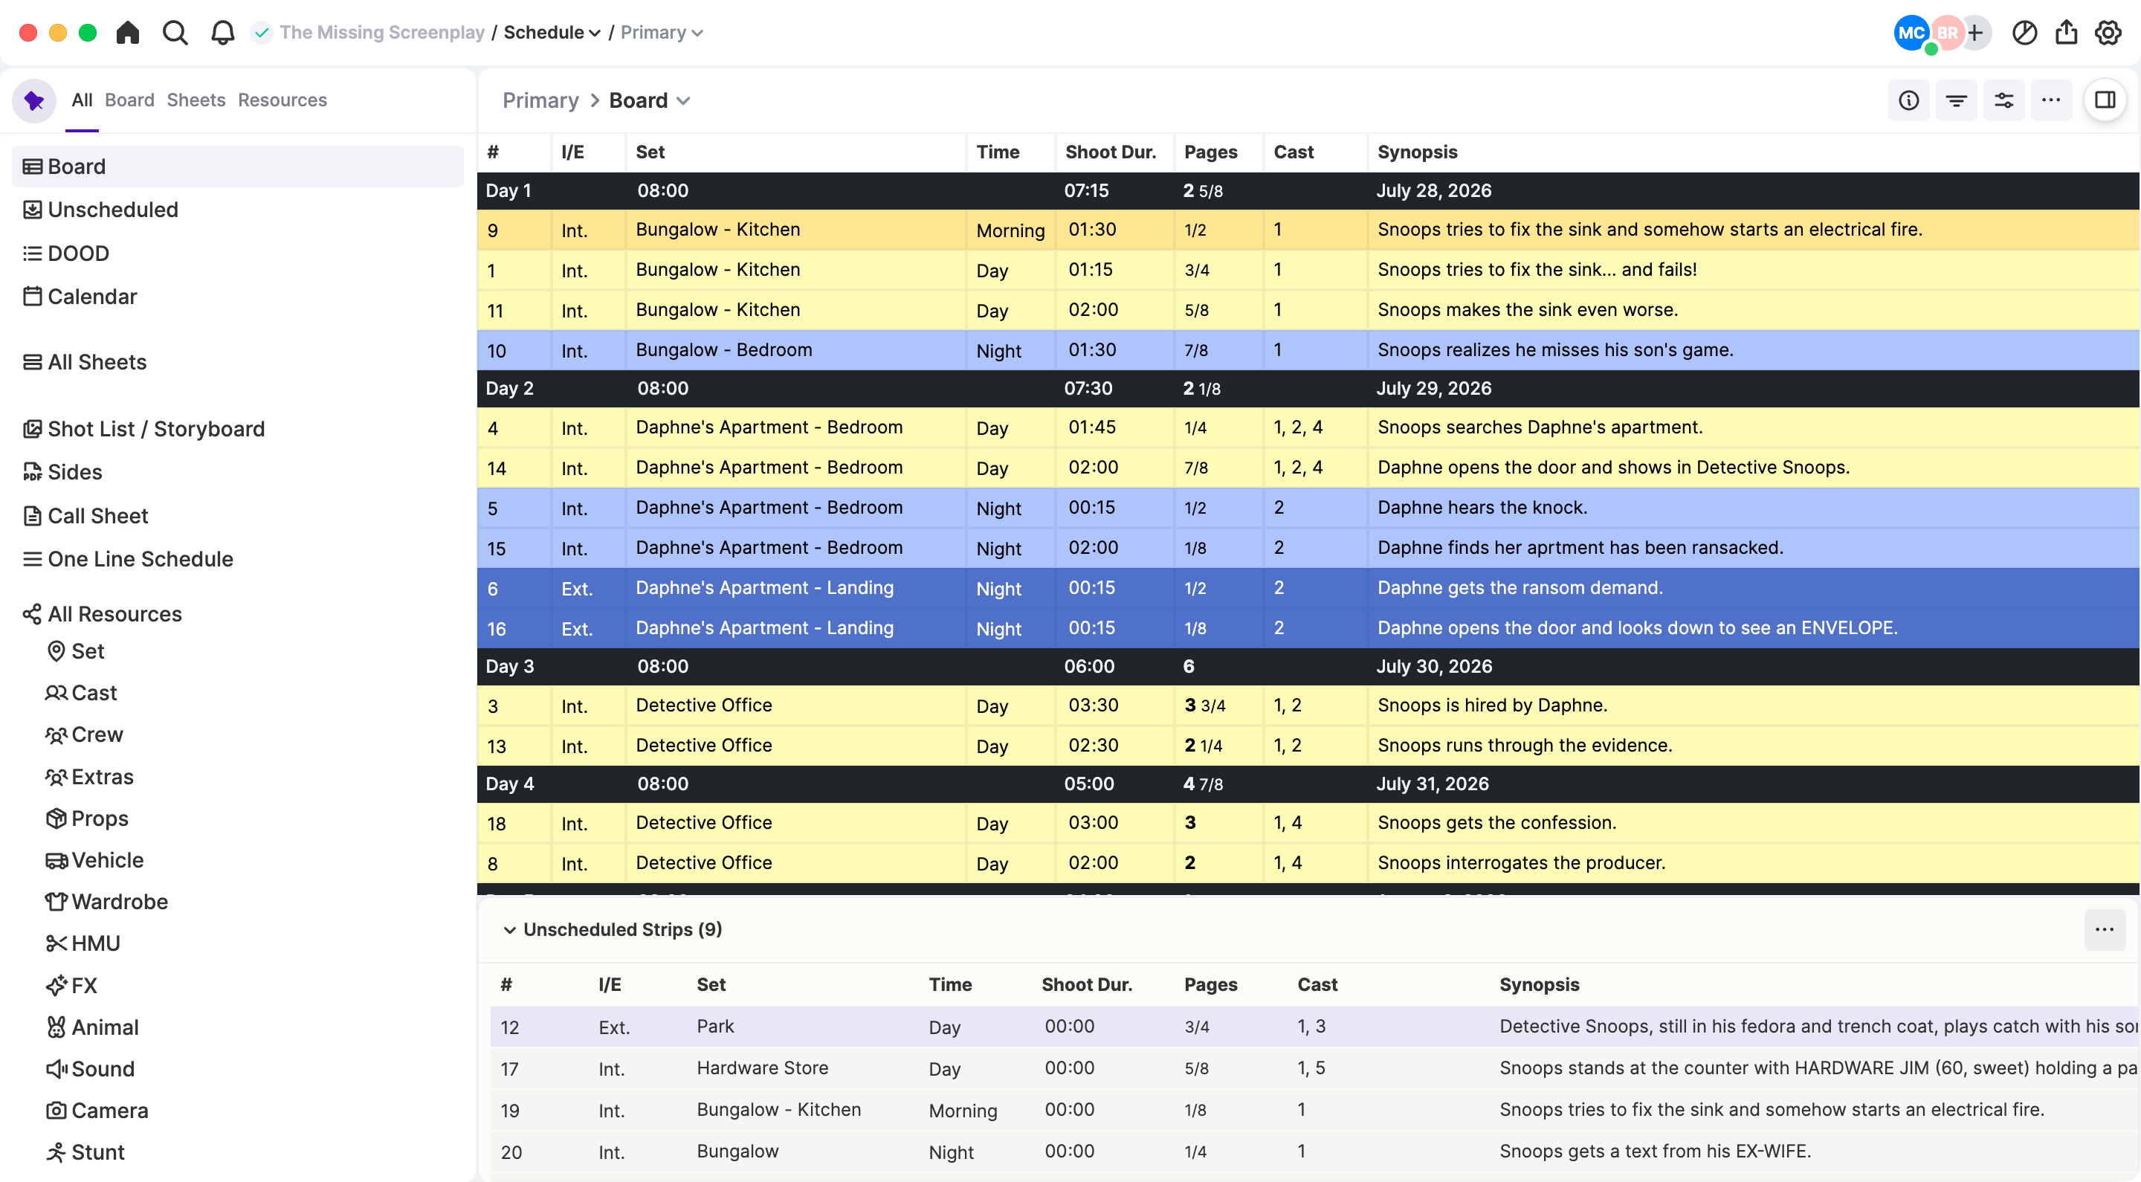This screenshot has width=2141, height=1182.
Task: Select the Crew resource
Action: pyautogui.click(x=97, y=734)
